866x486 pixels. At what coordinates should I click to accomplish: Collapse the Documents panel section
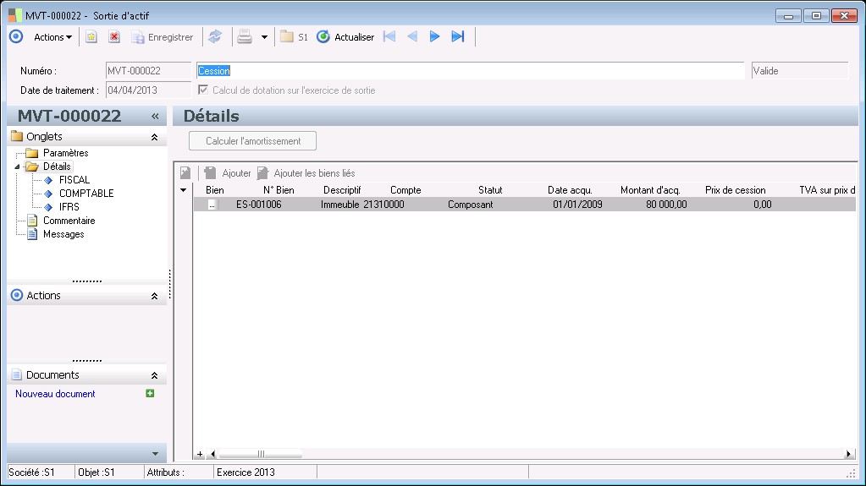coord(154,375)
